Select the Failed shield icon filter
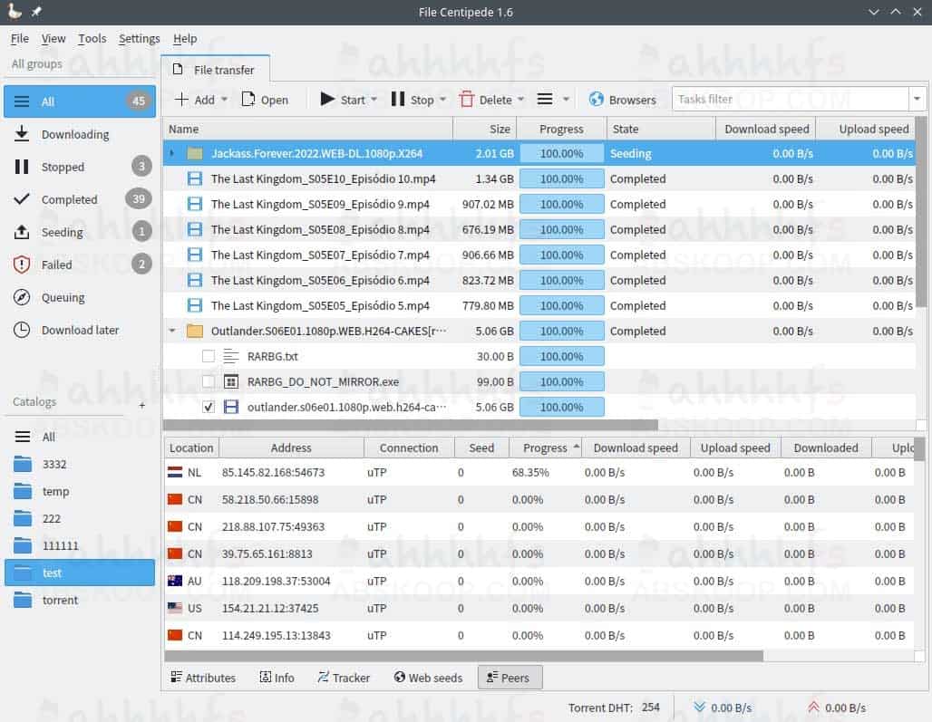 [x=22, y=265]
